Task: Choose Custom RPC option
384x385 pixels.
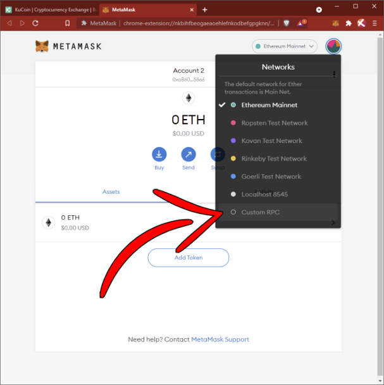Action: (x=278, y=212)
